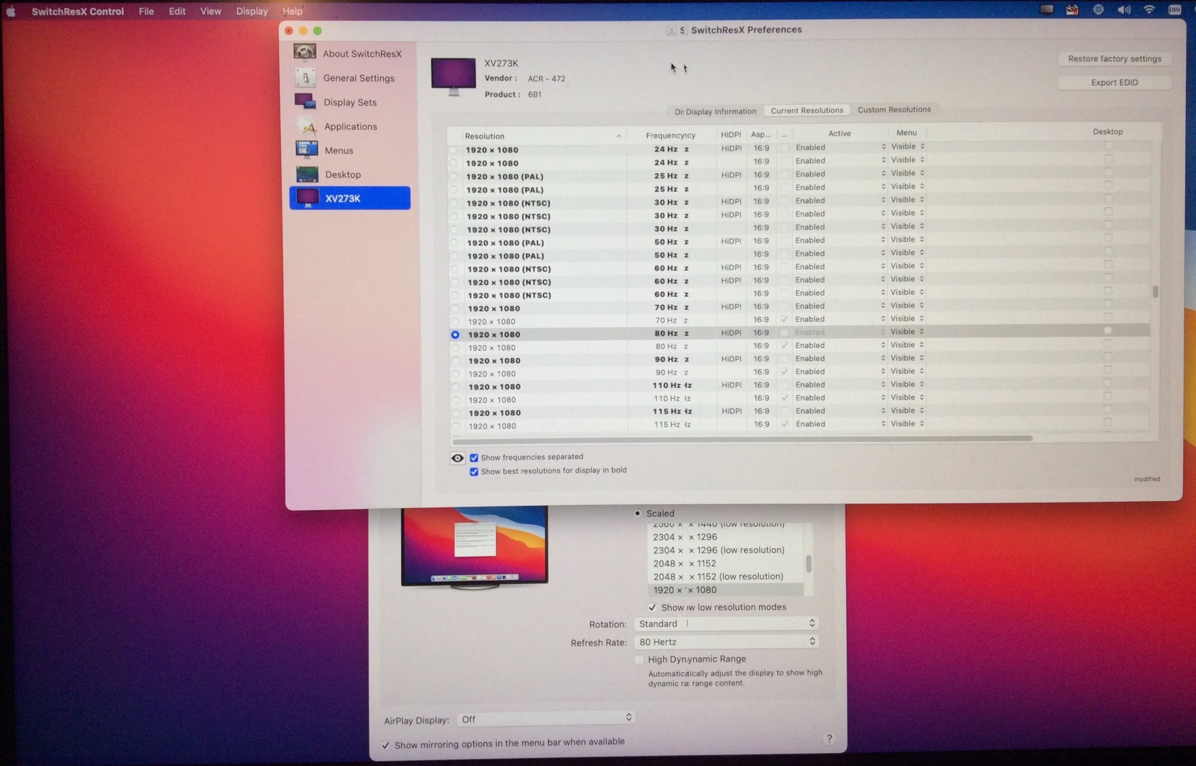
Task: Switch to Custom Resolutions tab
Action: click(894, 109)
